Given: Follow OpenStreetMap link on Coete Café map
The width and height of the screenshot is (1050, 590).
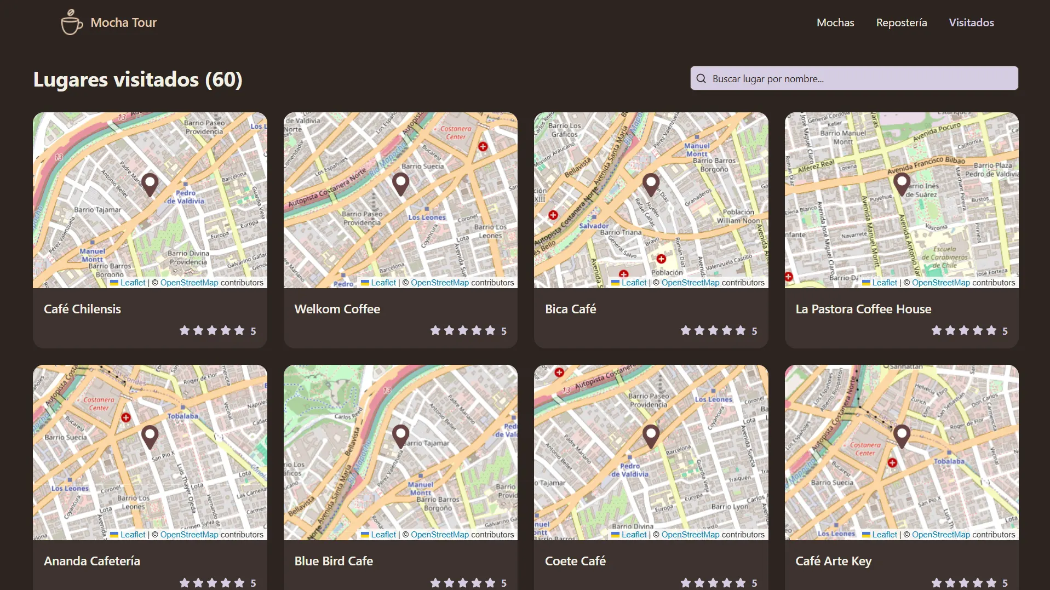Looking at the screenshot, I should 690,535.
